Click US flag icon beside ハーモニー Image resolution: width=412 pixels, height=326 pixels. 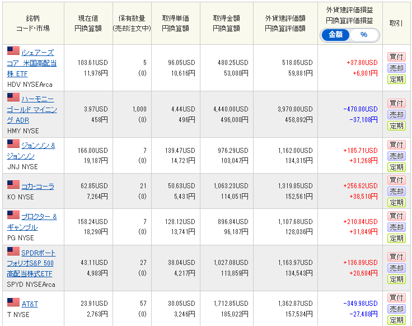[13, 97]
